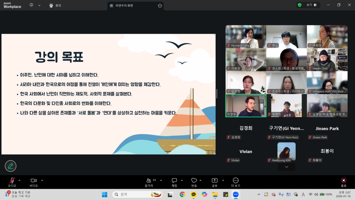The height and width of the screenshot is (200, 355).
Task: Collapse the participant gallery with the down arrow
Action: [286, 167]
